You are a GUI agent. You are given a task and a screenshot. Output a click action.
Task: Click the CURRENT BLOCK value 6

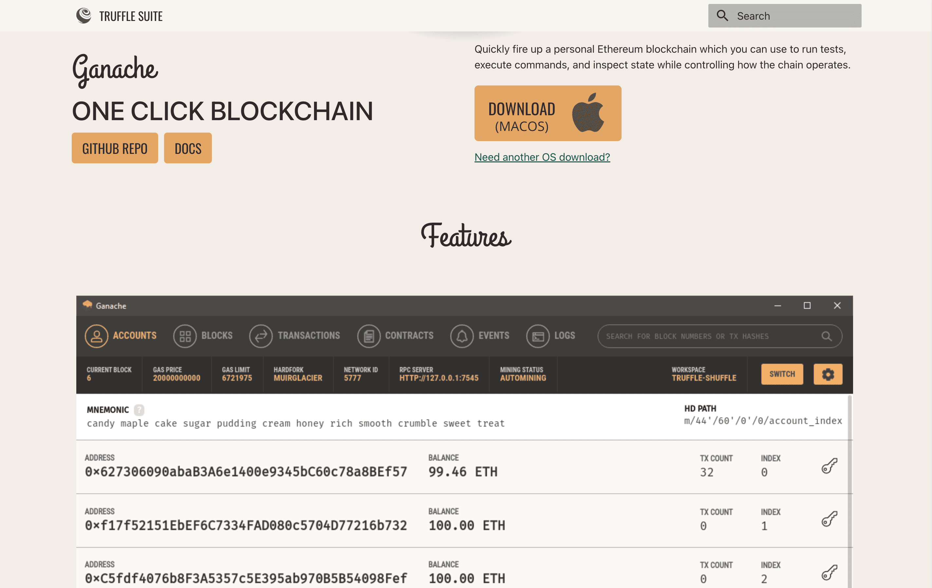(89, 378)
